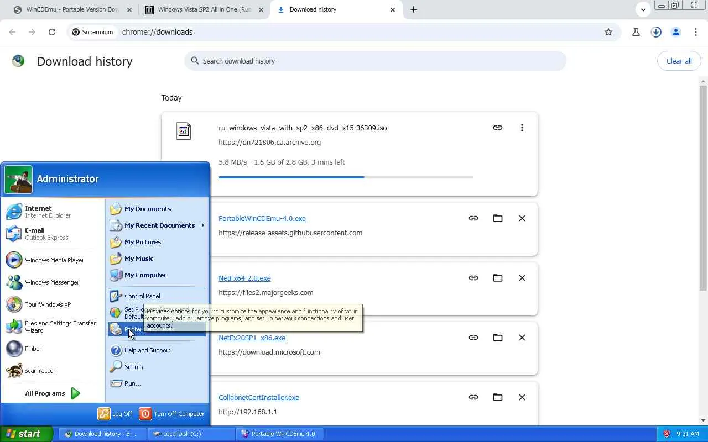This screenshot has width=708, height=442.
Task: Open My Documents from Start menu
Action: (x=157, y=209)
